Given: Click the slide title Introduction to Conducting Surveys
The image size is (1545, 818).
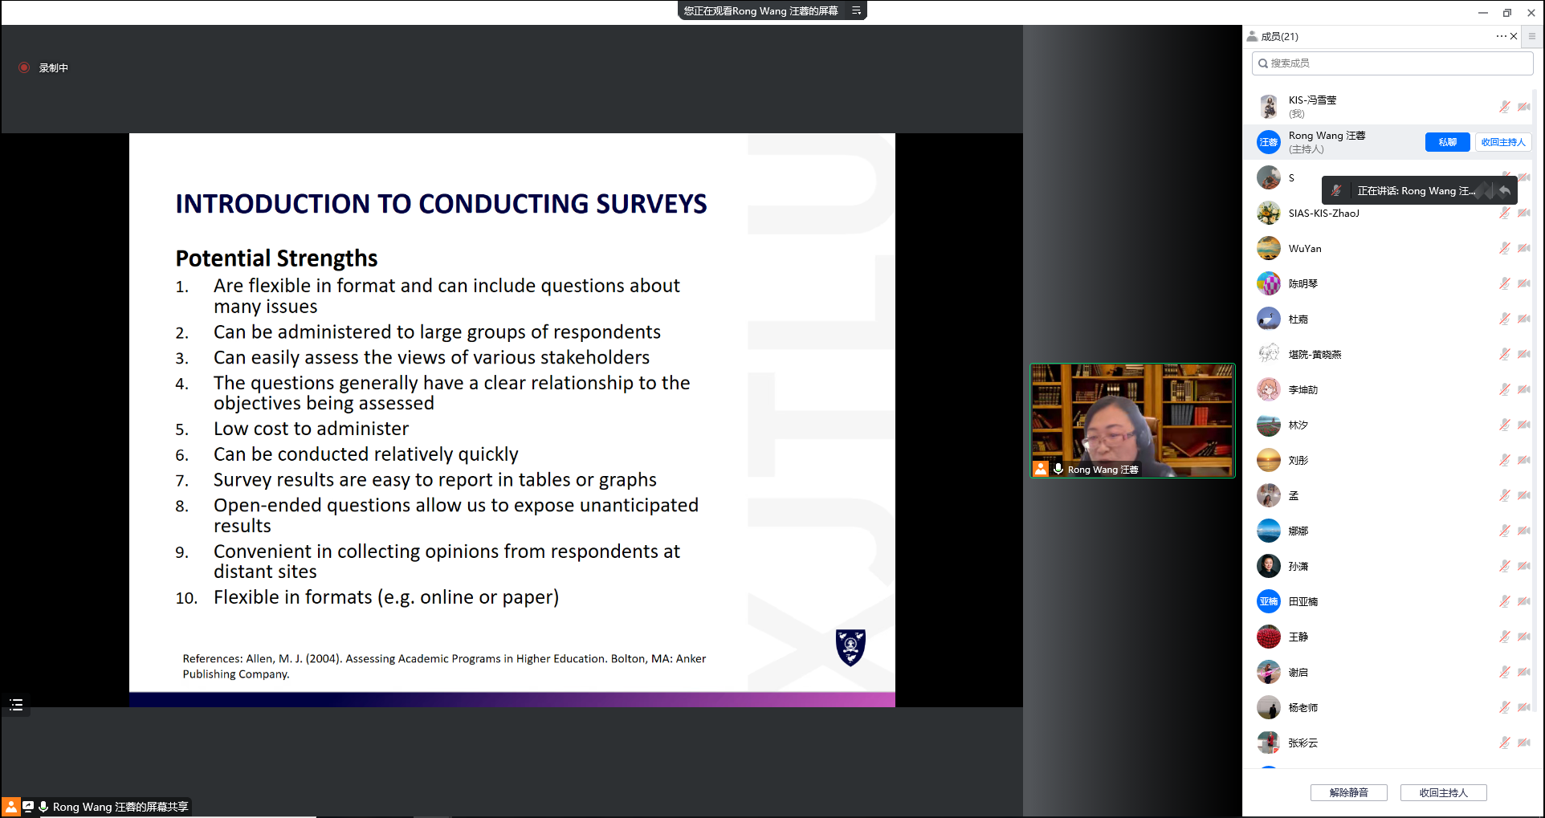Looking at the screenshot, I should (x=441, y=204).
